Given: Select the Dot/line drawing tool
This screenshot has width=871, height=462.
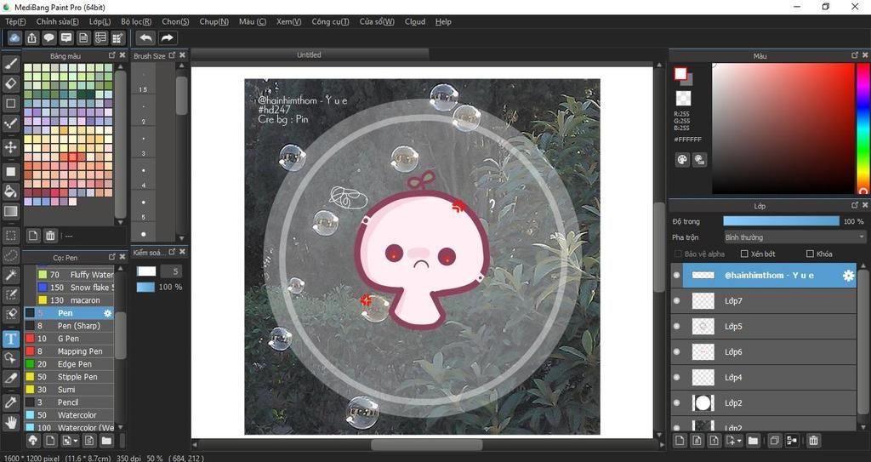Looking at the screenshot, I should (10, 123).
